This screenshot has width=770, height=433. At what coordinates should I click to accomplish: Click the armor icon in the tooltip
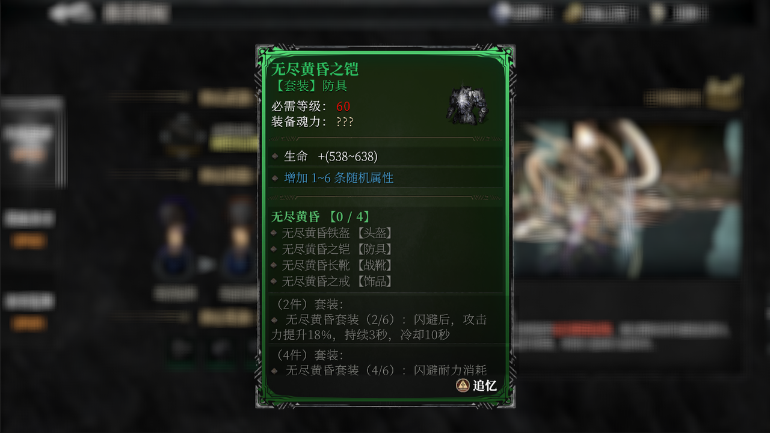tap(467, 105)
